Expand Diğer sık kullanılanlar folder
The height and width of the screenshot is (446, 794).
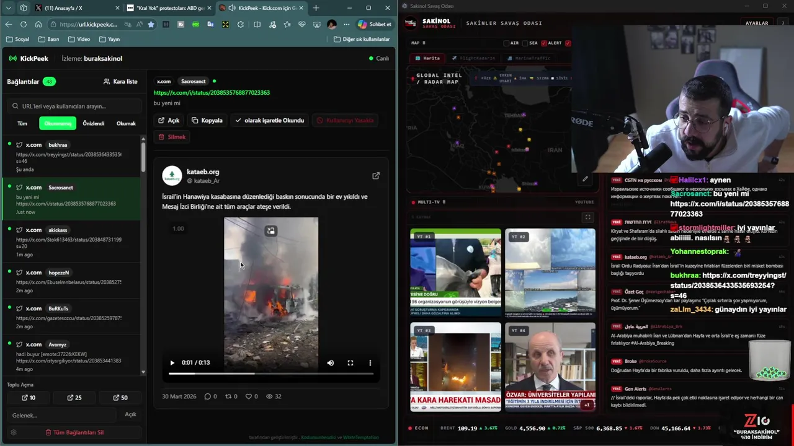(x=362, y=39)
